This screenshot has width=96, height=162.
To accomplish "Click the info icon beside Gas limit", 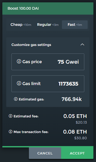I will 19,83.
